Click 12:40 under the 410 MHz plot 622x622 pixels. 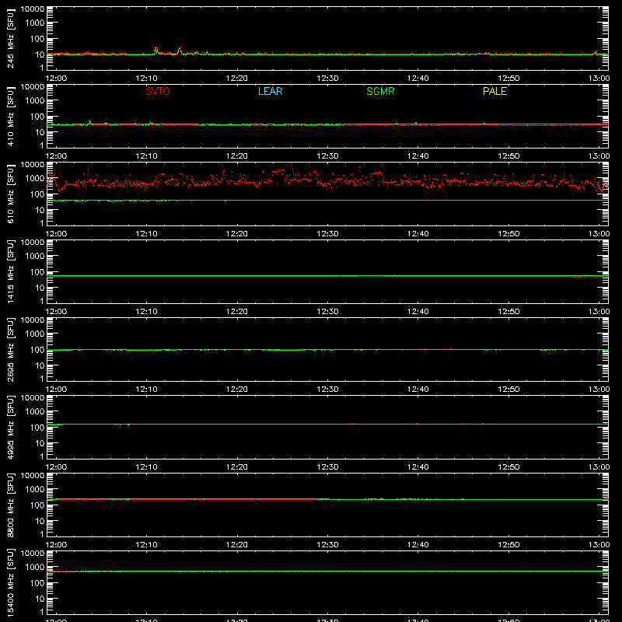[x=418, y=156]
